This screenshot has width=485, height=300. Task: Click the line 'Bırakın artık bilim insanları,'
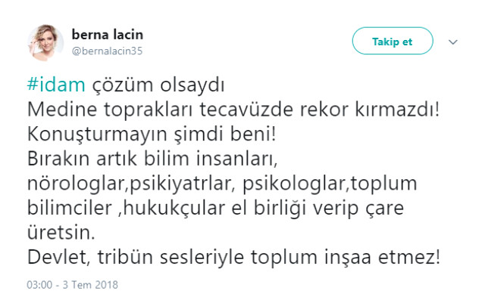click(152, 159)
